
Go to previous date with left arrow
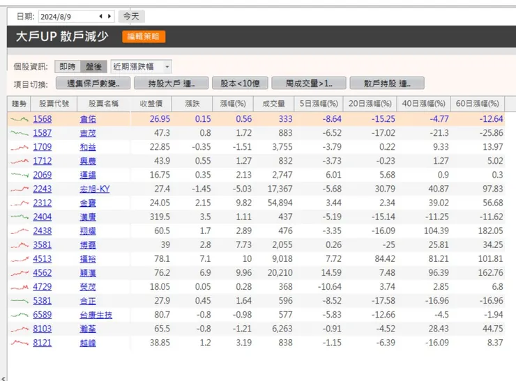click(100, 16)
